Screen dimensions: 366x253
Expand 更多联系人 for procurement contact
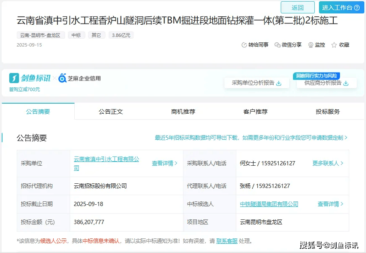tap(328, 163)
